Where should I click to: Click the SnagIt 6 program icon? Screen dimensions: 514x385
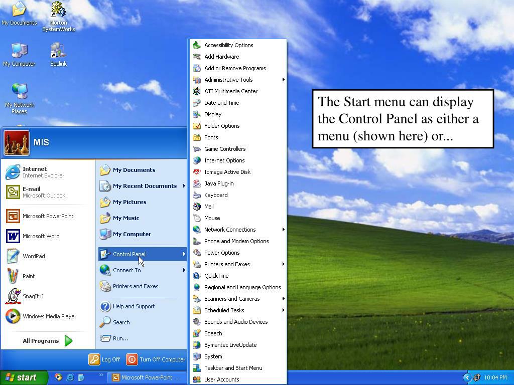(13, 296)
